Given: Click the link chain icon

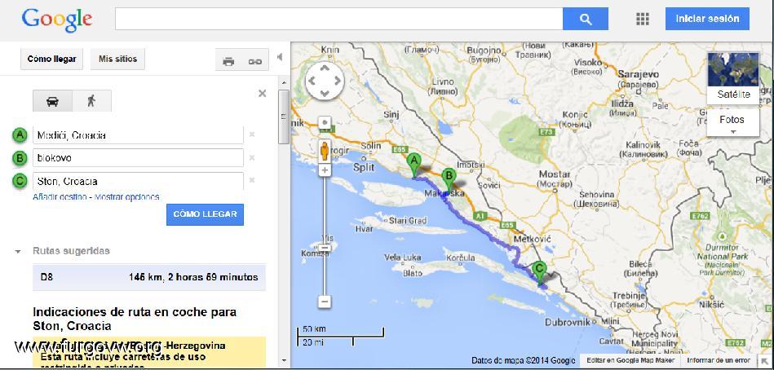Looking at the screenshot, I should pyautogui.click(x=254, y=61).
